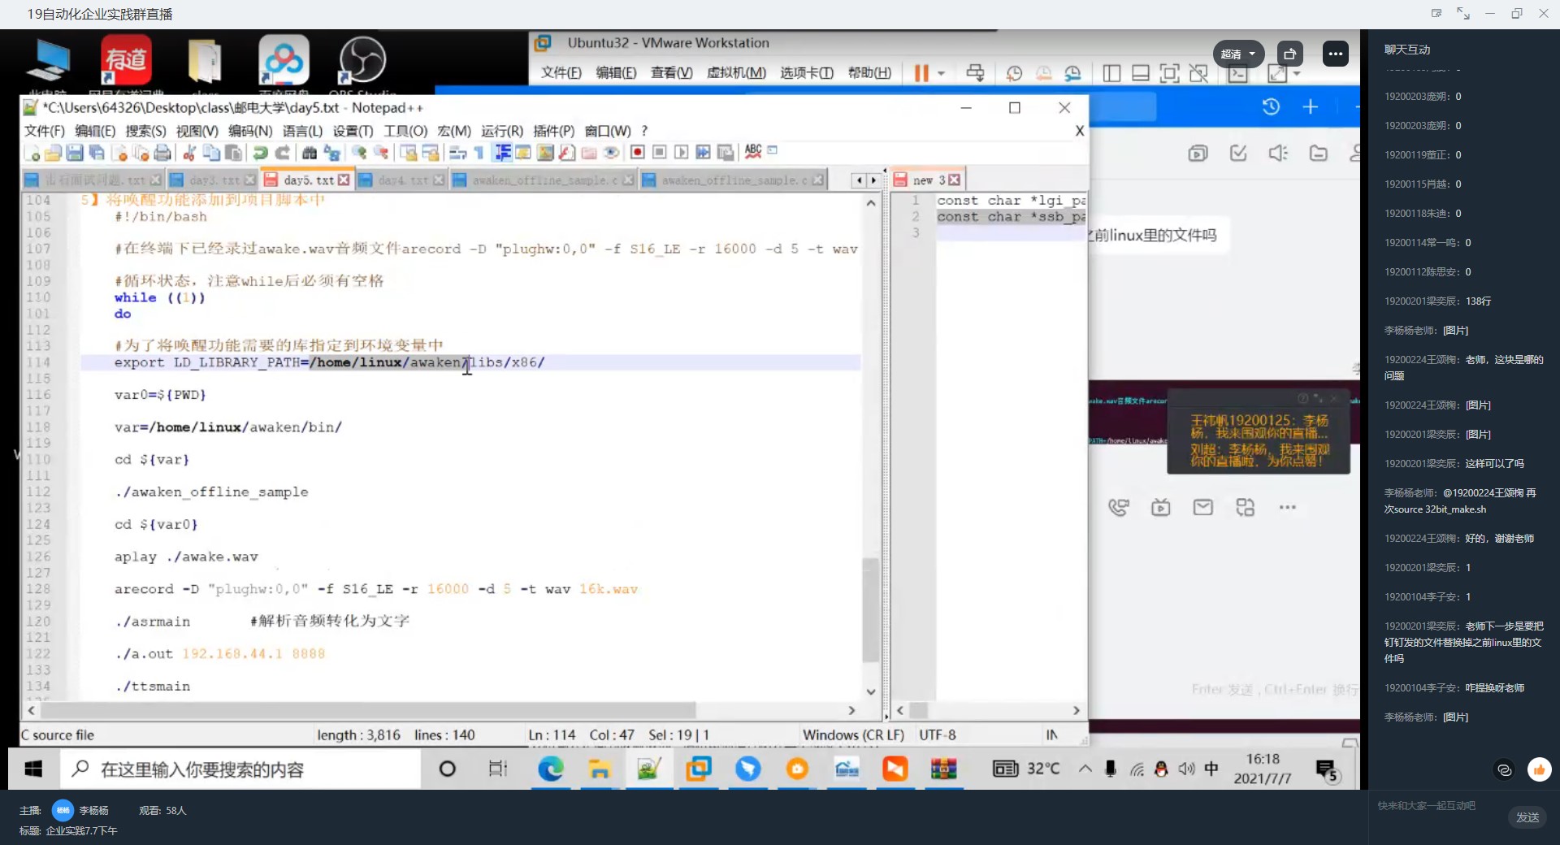Click the thumbs-up like button in chat

click(1539, 769)
